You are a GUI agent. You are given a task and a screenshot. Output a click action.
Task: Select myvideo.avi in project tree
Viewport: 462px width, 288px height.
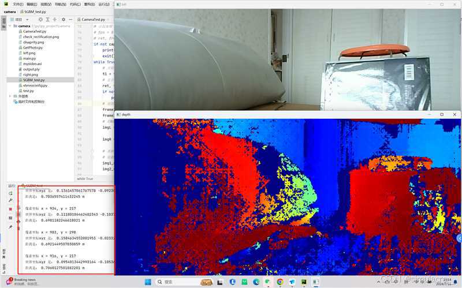32,63
